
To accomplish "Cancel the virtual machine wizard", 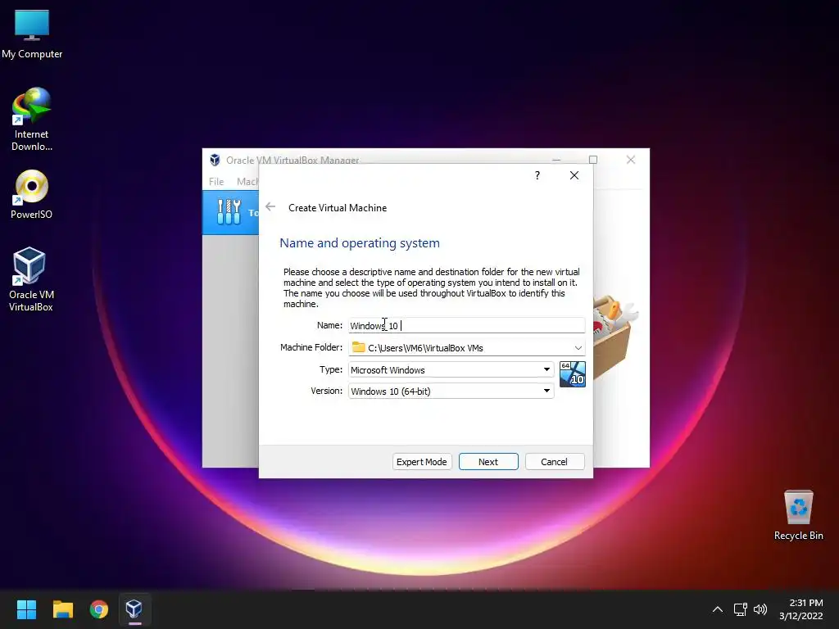I will pos(555,462).
